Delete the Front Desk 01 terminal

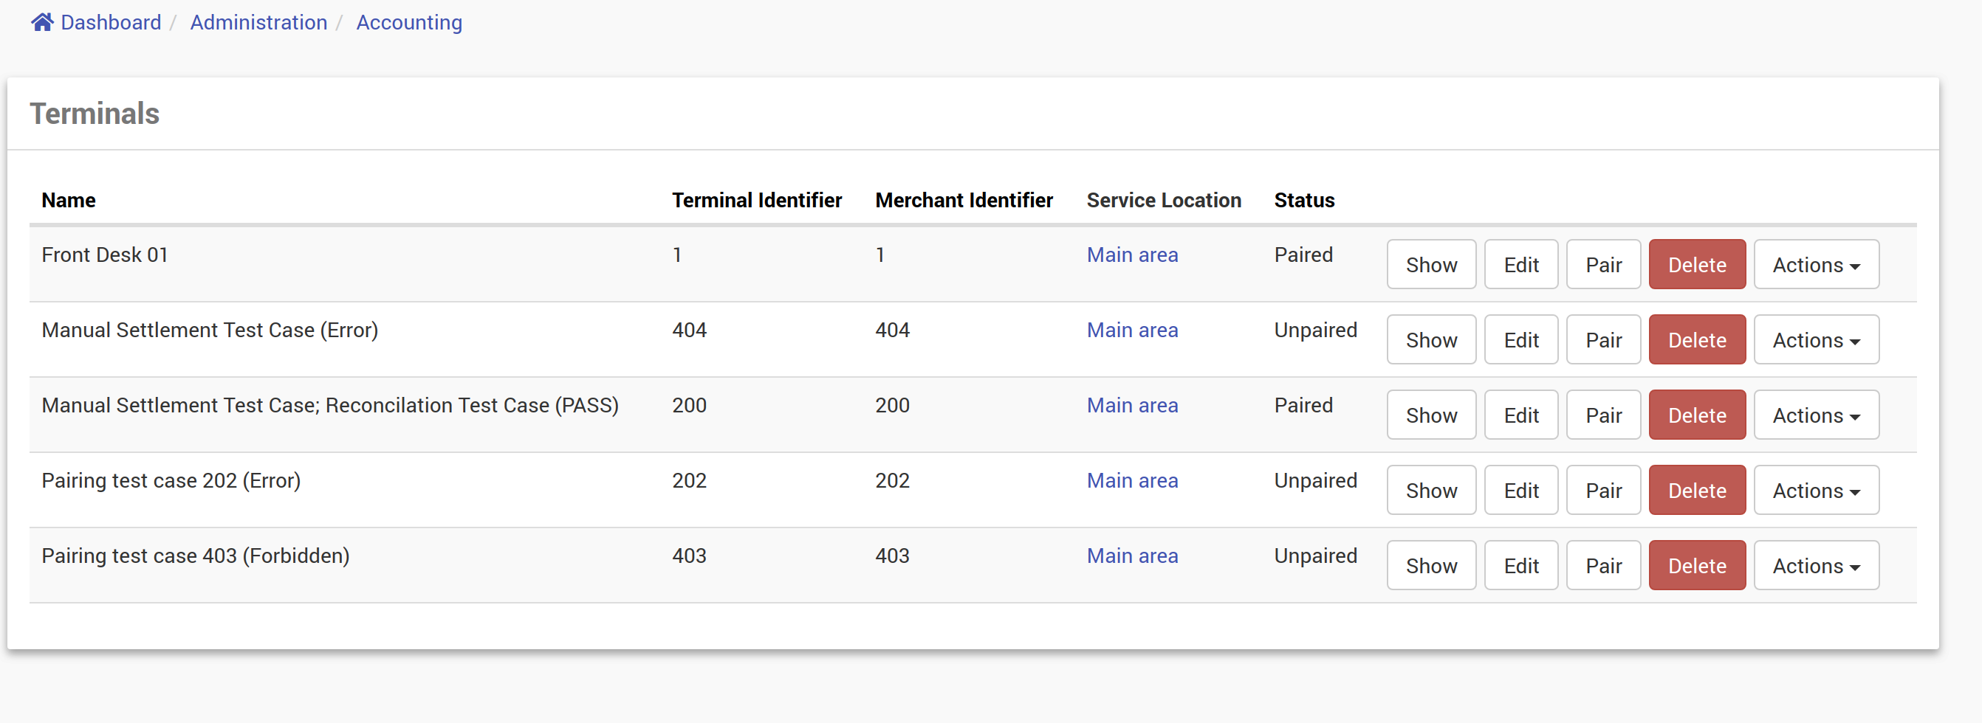tap(1696, 265)
